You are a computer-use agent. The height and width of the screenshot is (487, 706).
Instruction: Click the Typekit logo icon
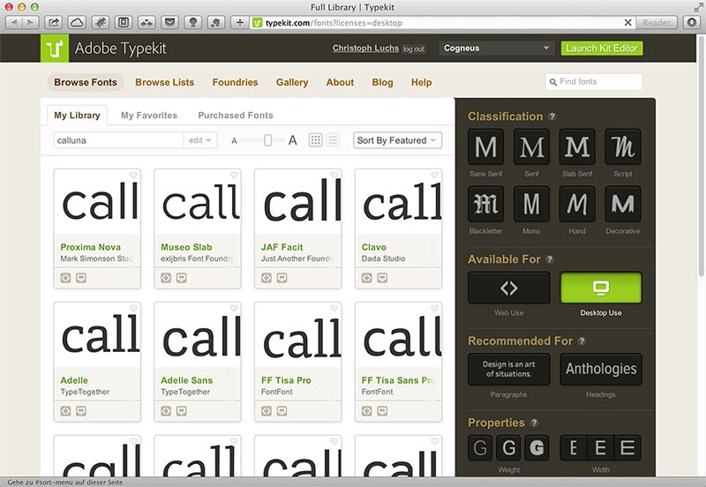coord(55,49)
